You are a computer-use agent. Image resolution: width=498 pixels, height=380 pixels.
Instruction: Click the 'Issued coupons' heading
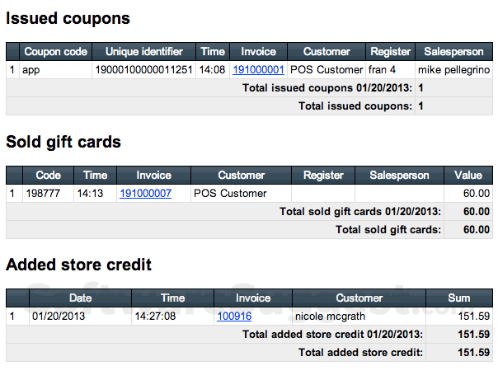point(68,19)
